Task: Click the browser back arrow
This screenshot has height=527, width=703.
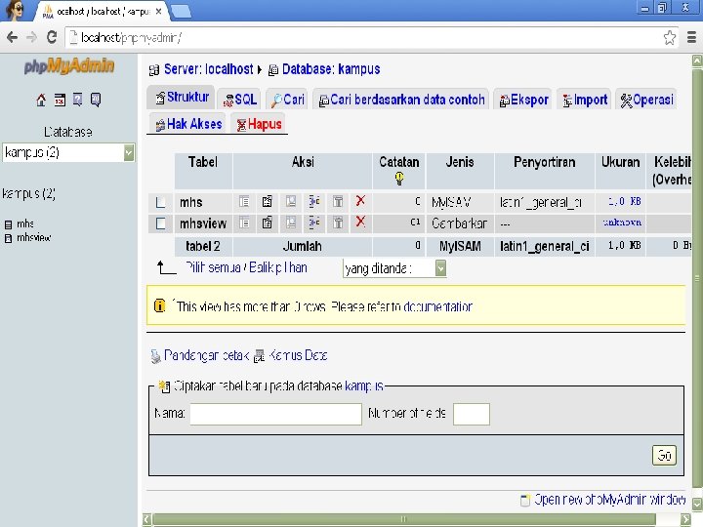Action: [x=12, y=37]
